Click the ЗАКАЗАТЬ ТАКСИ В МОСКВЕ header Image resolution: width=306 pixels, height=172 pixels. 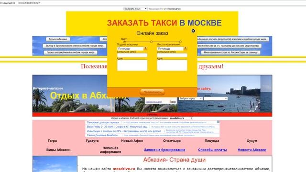(164, 23)
